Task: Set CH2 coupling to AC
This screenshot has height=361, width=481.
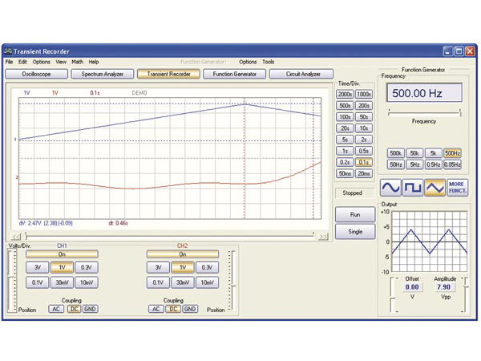Action: [x=156, y=309]
